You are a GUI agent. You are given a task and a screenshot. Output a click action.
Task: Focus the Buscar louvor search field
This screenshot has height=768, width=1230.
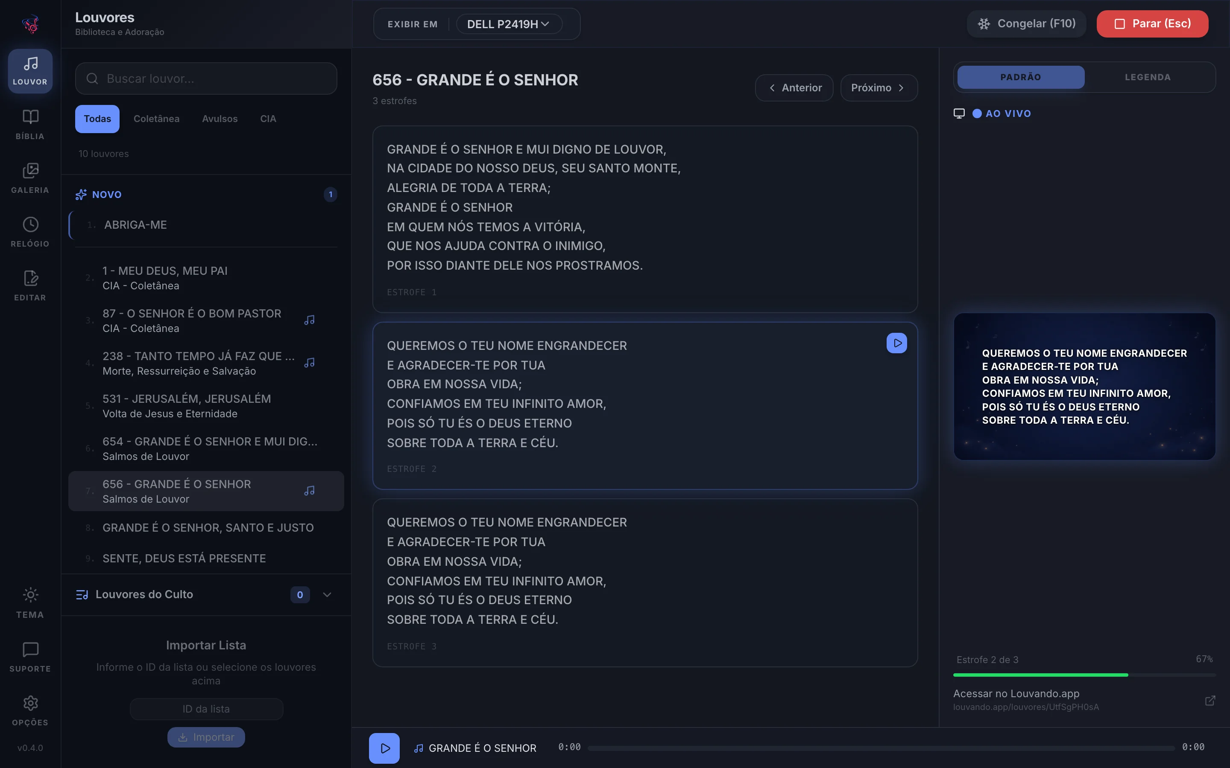[206, 79]
